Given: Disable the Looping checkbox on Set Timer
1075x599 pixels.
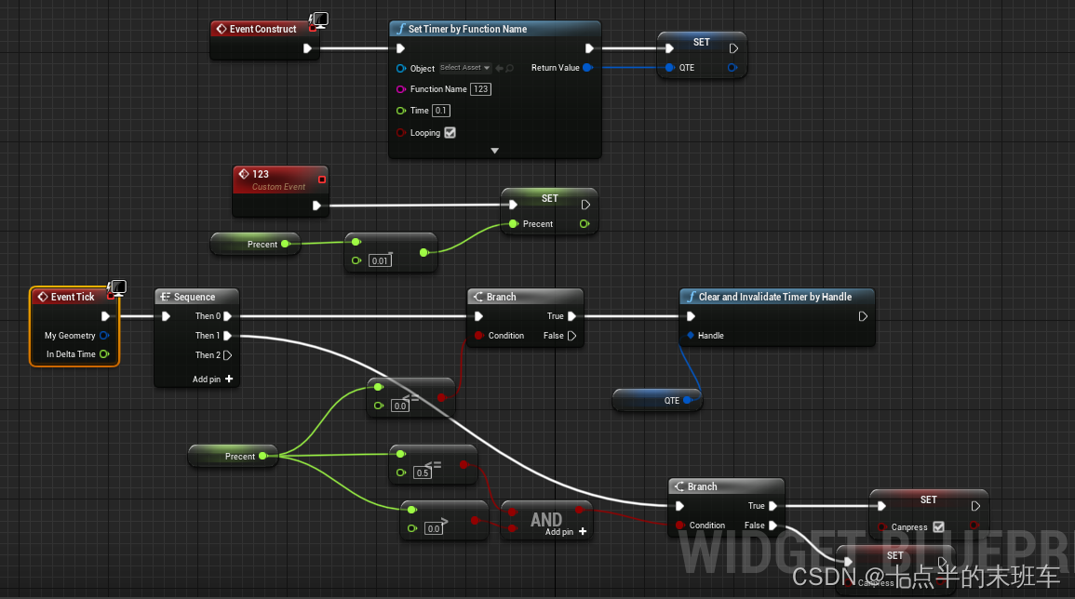Looking at the screenshot, I should tap(450, 132).
